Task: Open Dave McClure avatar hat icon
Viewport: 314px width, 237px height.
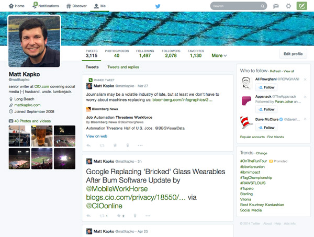Action: pos(246,122)
